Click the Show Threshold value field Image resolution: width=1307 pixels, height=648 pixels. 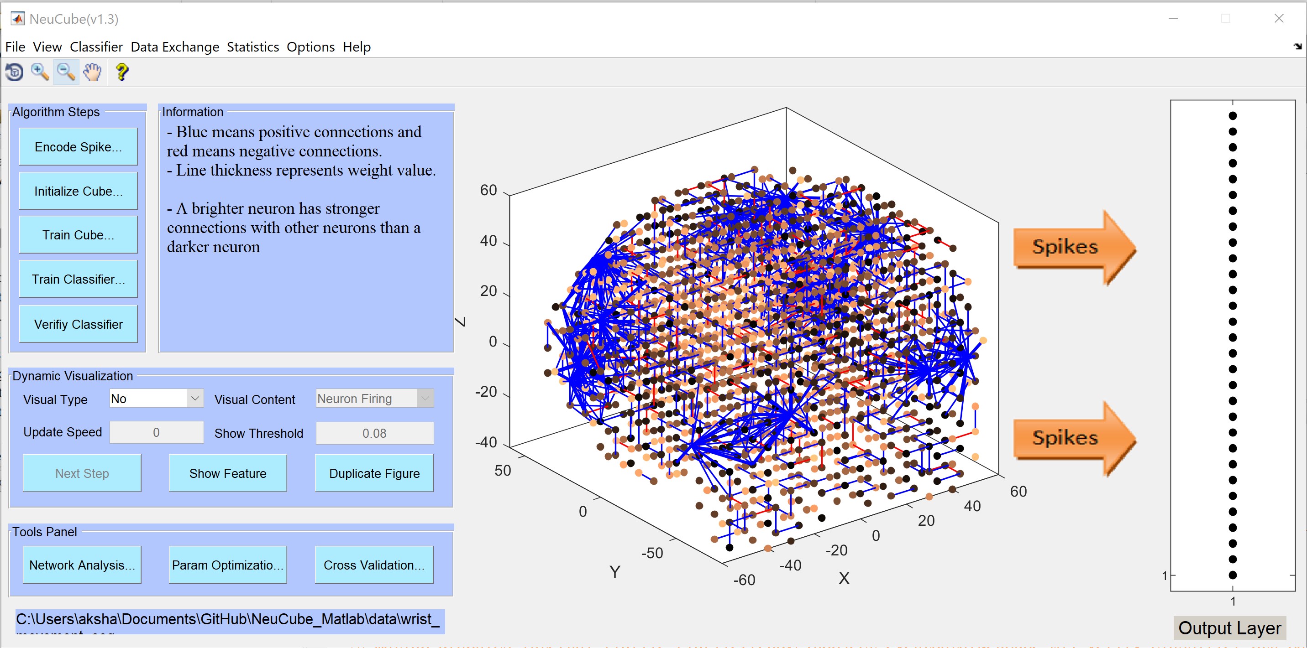[374, 433]
